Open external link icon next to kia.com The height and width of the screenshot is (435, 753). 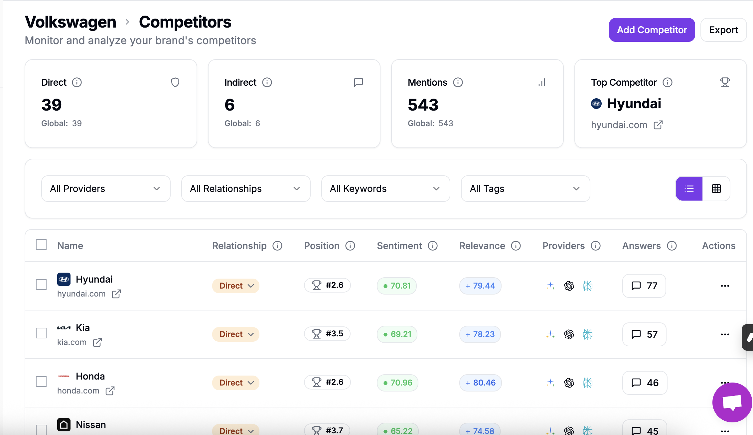97,342
